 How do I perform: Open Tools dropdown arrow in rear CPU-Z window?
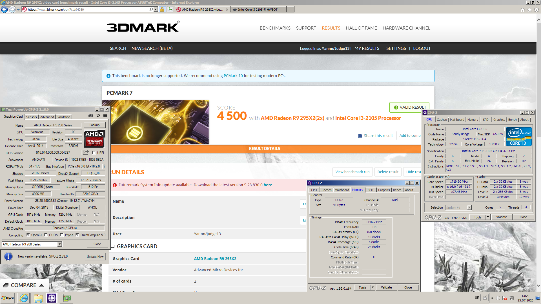pyautogui.click(x=488, y=217)
